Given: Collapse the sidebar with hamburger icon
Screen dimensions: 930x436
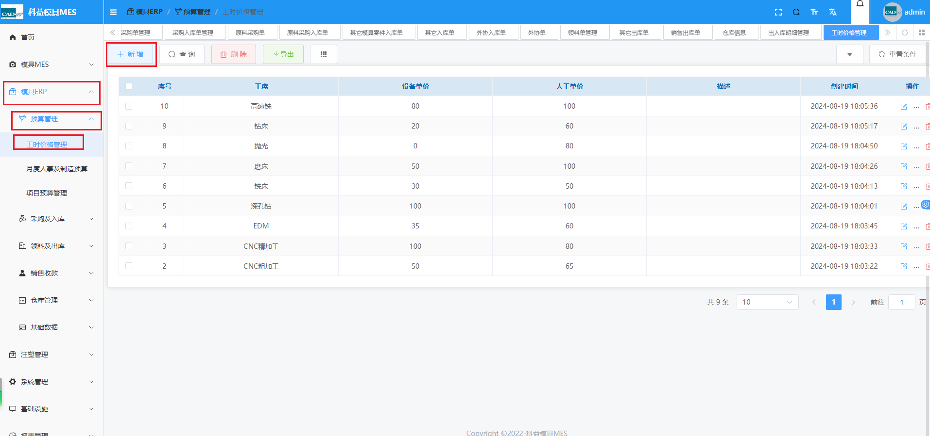Looking at the screenshot, I should coord(113,12).
